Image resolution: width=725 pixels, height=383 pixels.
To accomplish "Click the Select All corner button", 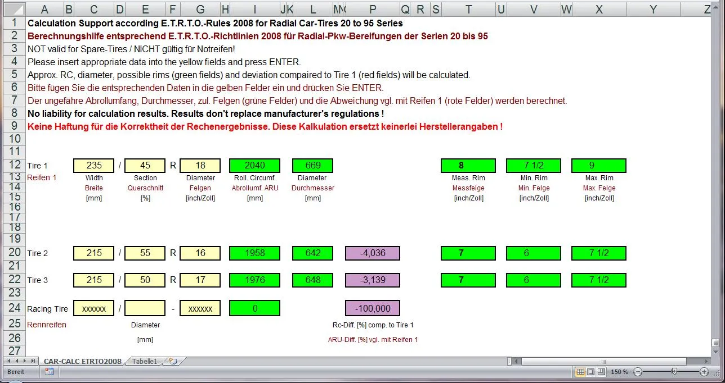I will (x=12, y=9).
